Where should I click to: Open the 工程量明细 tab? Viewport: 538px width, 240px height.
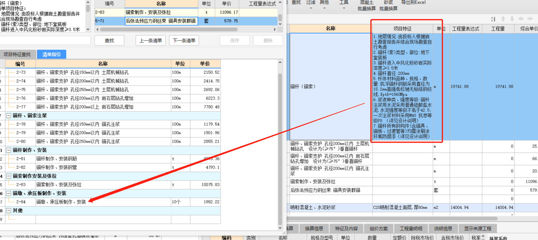tap(411, 229)
